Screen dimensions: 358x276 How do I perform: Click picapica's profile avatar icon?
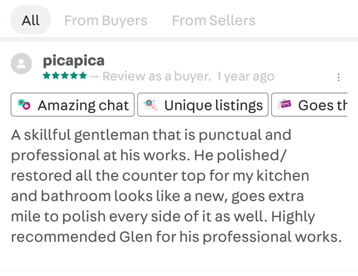[21, 64]
